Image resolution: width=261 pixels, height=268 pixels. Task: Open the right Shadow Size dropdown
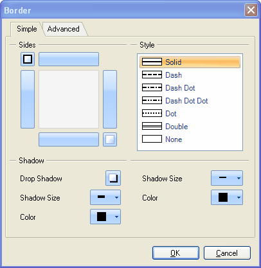(227, 178)
